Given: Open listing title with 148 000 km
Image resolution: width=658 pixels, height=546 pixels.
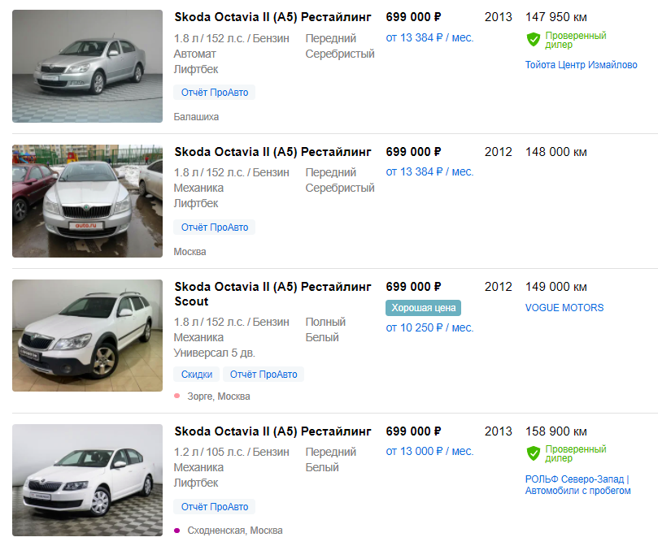Looking at the screenshot, I should [272, 152].
